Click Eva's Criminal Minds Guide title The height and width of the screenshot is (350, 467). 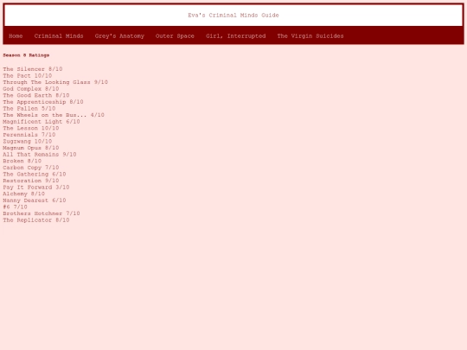click(x=233, y=16)
